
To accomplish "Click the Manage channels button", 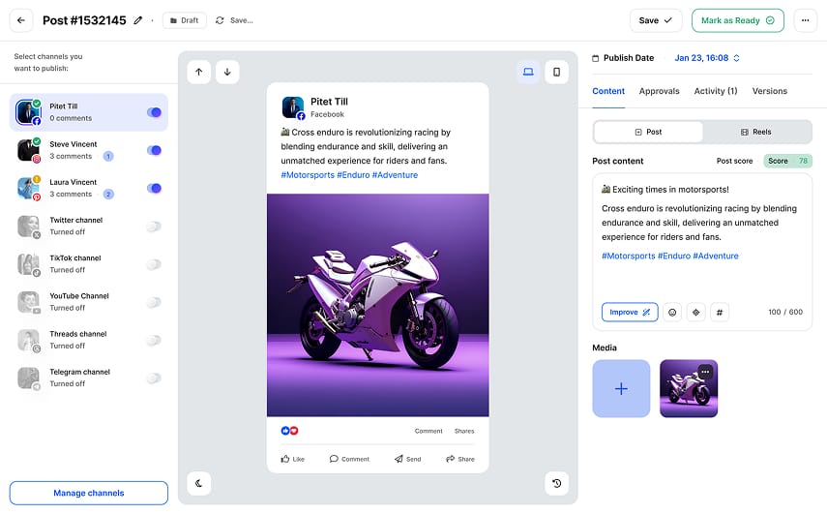I will tap(89, 493).
